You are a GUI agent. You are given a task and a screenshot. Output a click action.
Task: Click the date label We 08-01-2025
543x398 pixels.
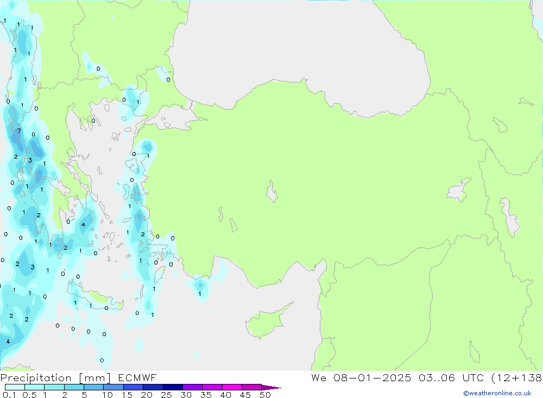tap(361, 377)
